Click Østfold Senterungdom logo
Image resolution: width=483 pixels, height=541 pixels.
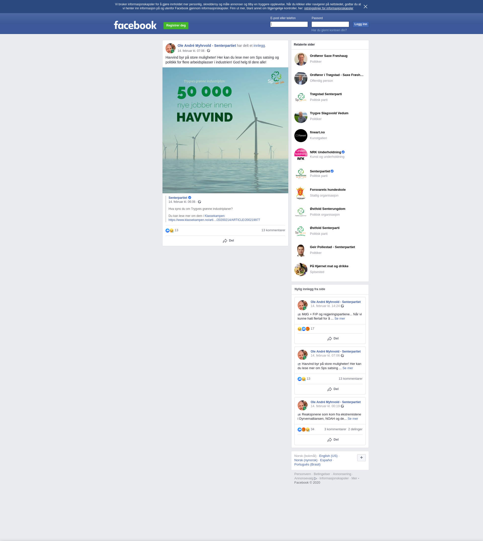coord(300,212)
